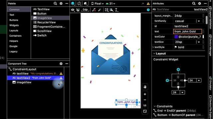Show layout warnings icon in toolbar
The height and width of the screenshot is (119, 213).
[148, 4]
